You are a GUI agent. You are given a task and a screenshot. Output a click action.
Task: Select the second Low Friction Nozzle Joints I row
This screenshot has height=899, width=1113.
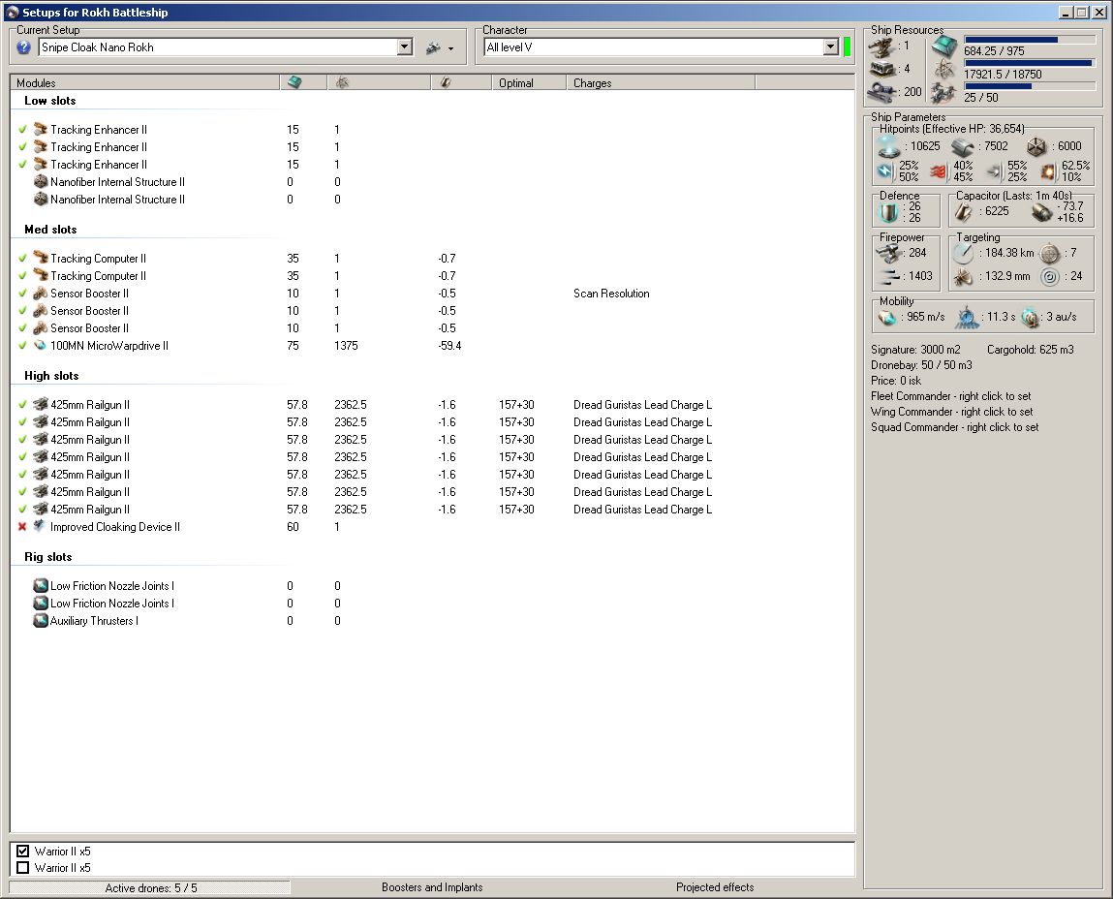(432, 603)
